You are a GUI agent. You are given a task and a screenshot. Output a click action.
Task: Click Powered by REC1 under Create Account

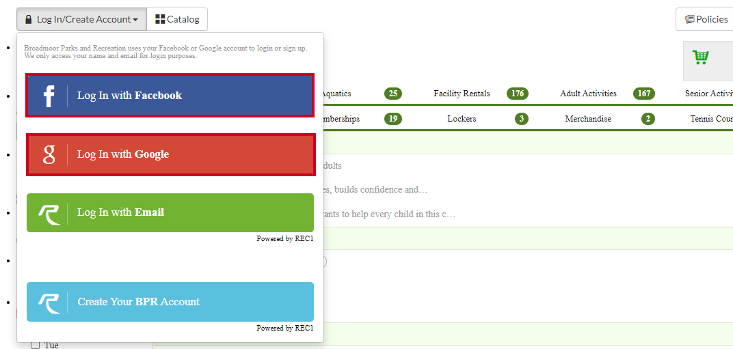tap(284, 328)
